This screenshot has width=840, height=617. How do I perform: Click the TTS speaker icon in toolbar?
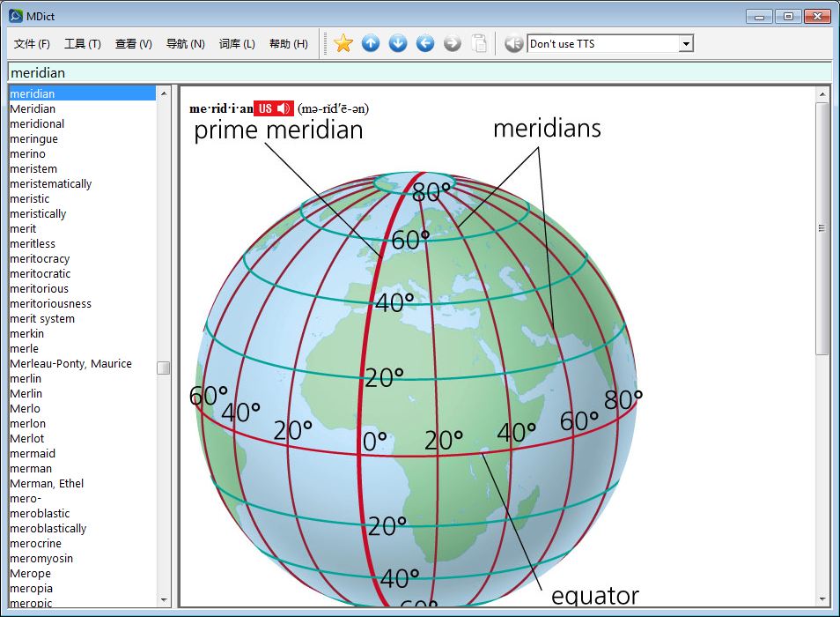[514, 43]
